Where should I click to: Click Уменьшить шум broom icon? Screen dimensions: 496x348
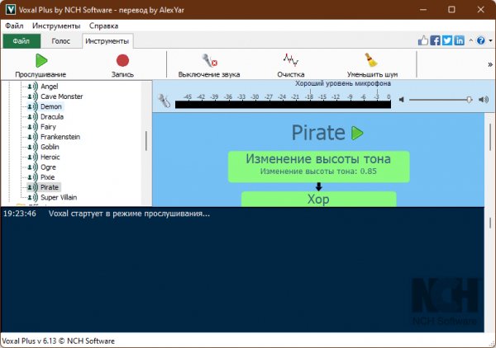coord(372,65)
